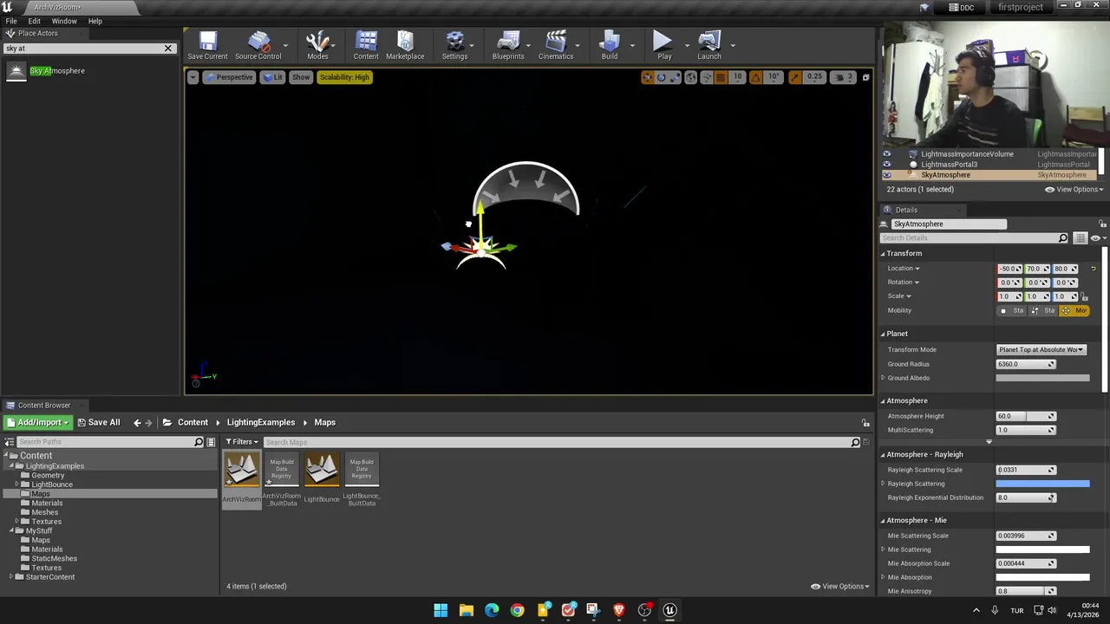Click the maximize viewport icon
This screenshot has width=1110, height=624.
(x=865, y=77)
